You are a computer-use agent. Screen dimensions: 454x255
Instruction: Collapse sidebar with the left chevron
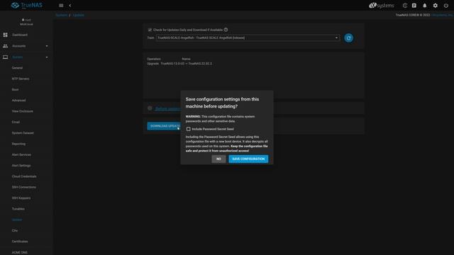coord(70,6)
